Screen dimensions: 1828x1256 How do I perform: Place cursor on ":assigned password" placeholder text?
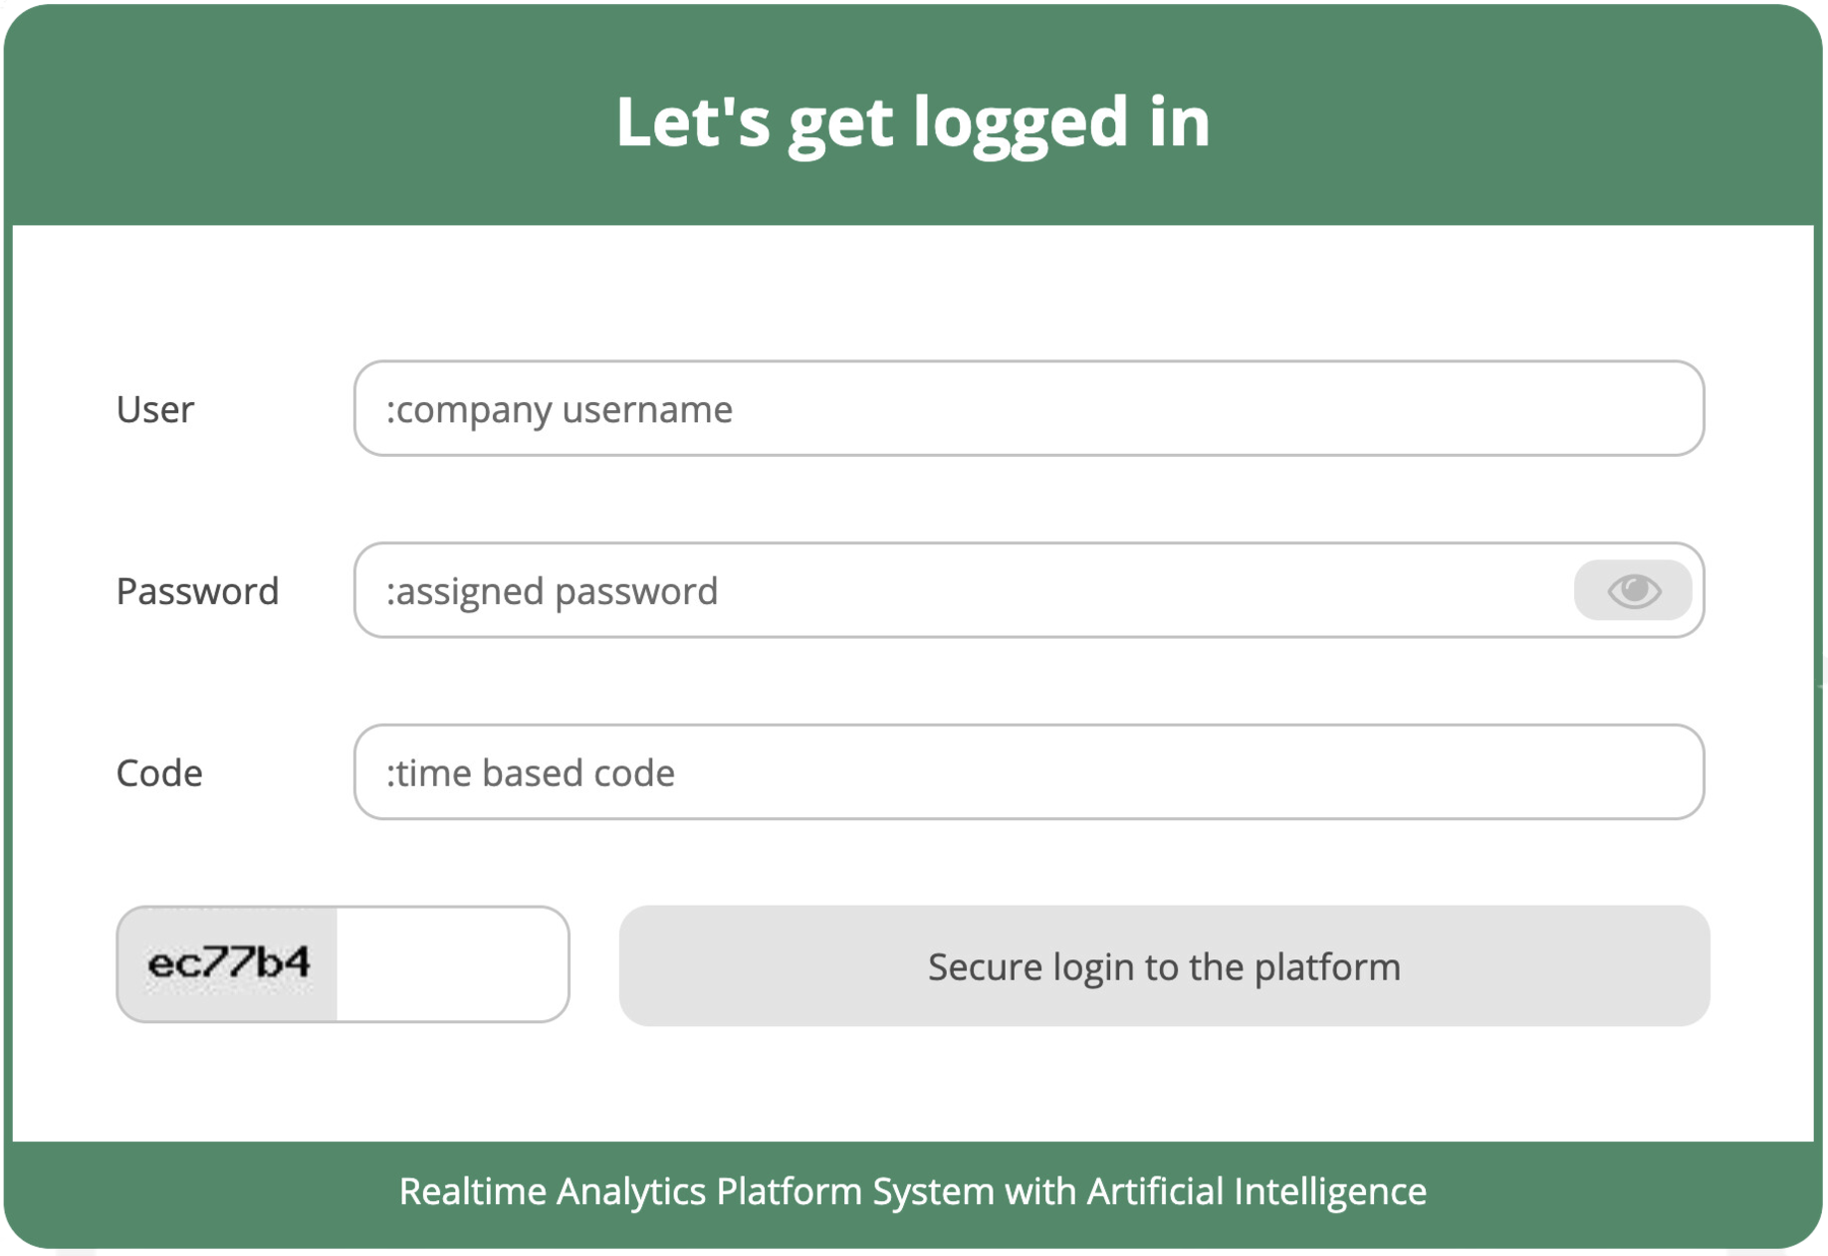pos(552,591)
